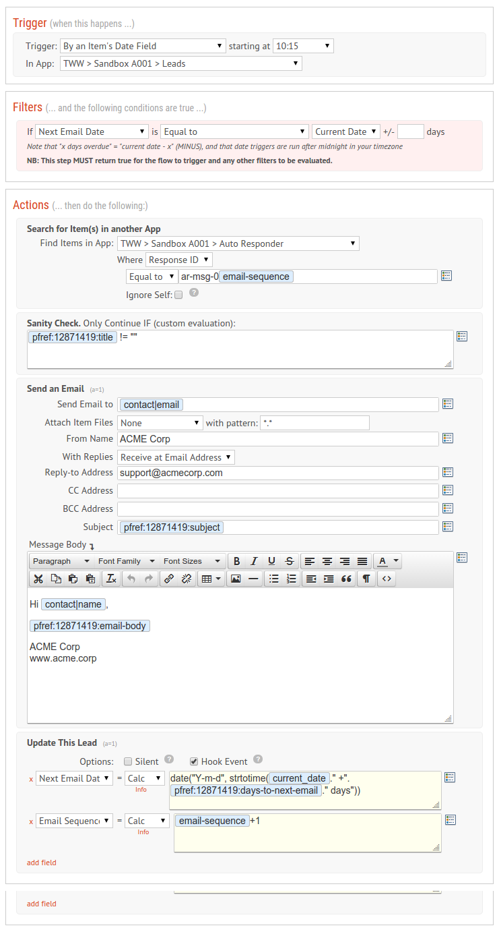Expand text color dropdown arrow

[x=396, y=561]
